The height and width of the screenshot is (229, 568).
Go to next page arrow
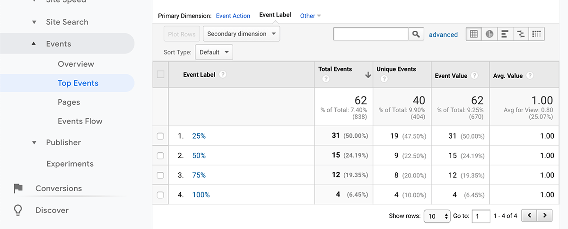(545, 216)
